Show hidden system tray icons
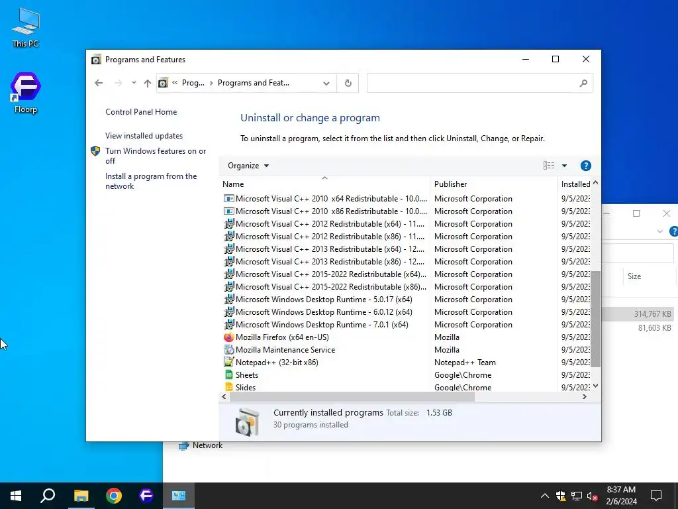678x509 pixels. (x=545, y=496)
